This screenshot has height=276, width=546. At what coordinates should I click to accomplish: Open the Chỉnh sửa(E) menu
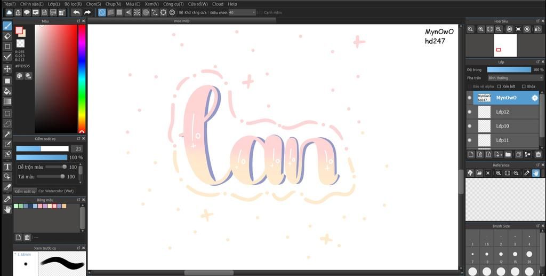tap(32, 4)
